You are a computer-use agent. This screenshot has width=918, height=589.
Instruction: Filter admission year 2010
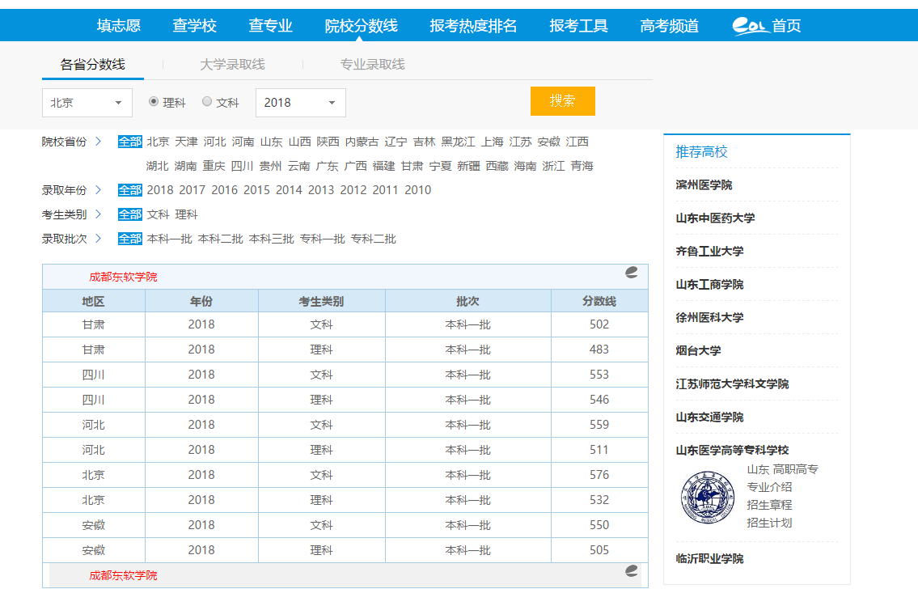click(x=417, y=190)
